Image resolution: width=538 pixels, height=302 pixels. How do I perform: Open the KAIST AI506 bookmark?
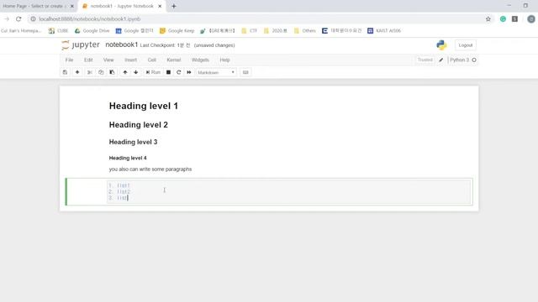(384, 31)
